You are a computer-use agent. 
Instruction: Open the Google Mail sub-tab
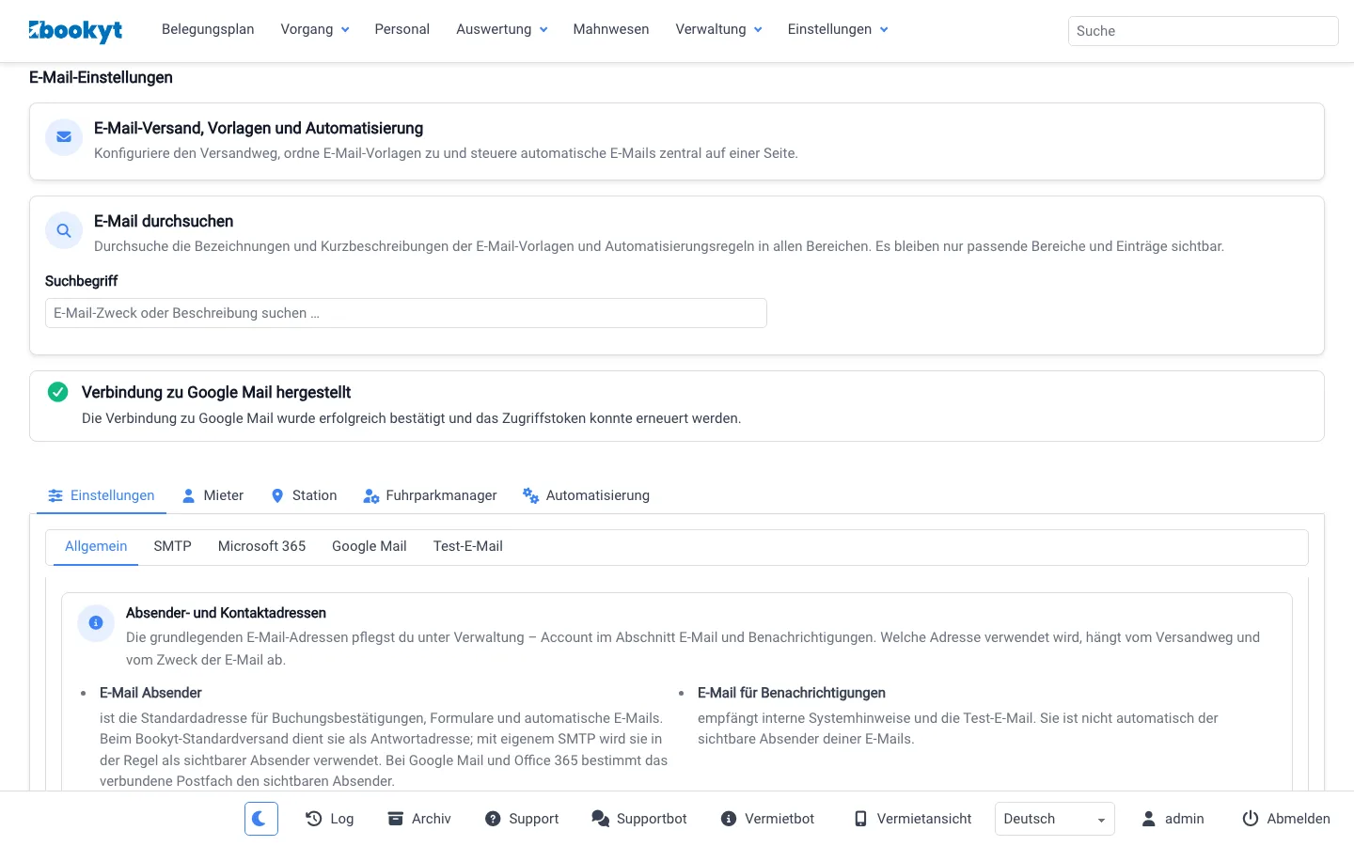click(x=370, y=546)
